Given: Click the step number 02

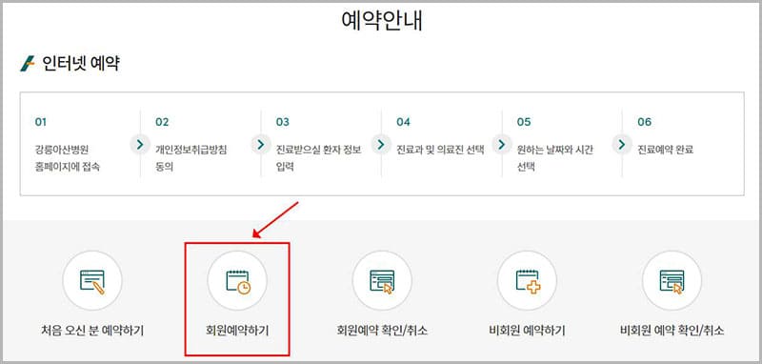Looking at the screenshot, I should [x=162, y=122].
